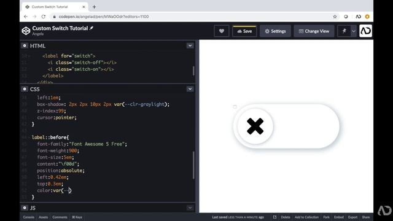The width and height of the screenshot is (393, 221).
Task: Close the Custom Switch Tutorial tab
Action: pyautogui.click(x=84, y=7)
